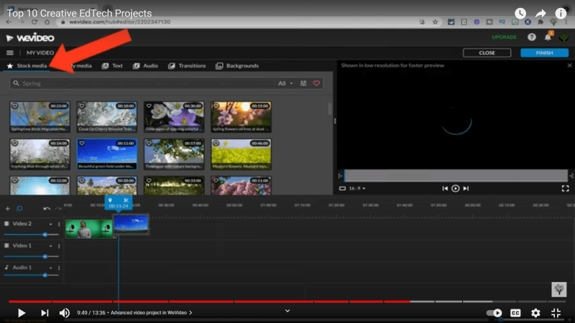Toggle the YouTube autoplay switch
Image resolution: width=575 pixels, height=323 pixels.
[494, 313]
